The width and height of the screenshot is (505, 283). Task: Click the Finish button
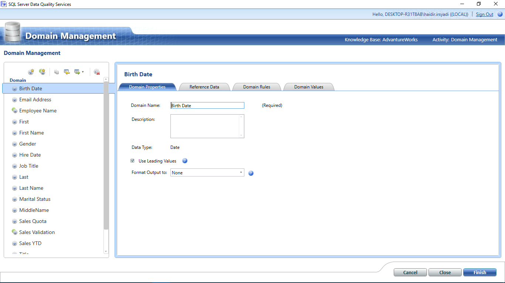[479, 272]
